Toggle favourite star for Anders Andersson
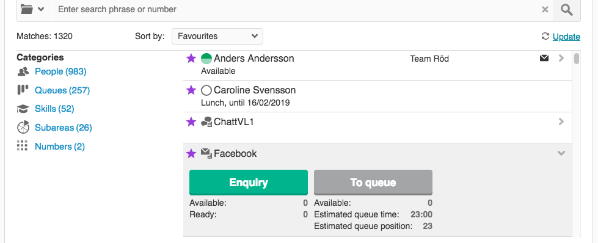Image resolution: width=598 pixels, height=243 pixels. [x=191, y=59]
